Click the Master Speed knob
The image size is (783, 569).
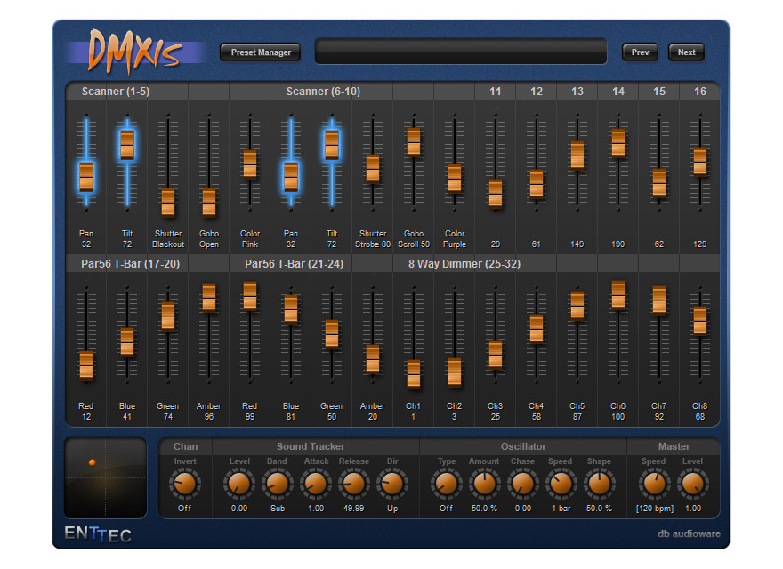coord(654,484)
